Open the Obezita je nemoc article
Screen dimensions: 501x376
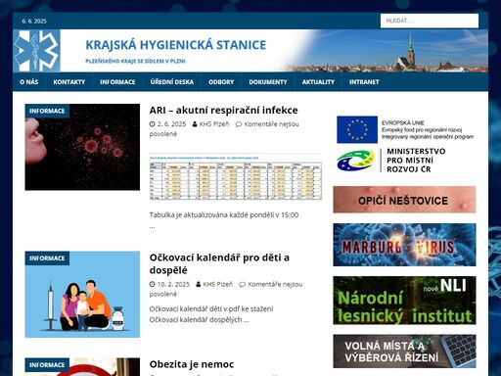(192, 364)
